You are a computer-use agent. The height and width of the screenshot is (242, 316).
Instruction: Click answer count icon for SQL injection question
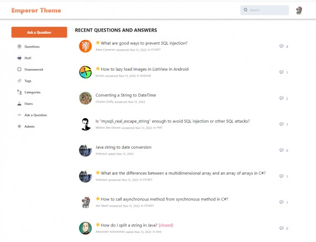pos(281,46)
